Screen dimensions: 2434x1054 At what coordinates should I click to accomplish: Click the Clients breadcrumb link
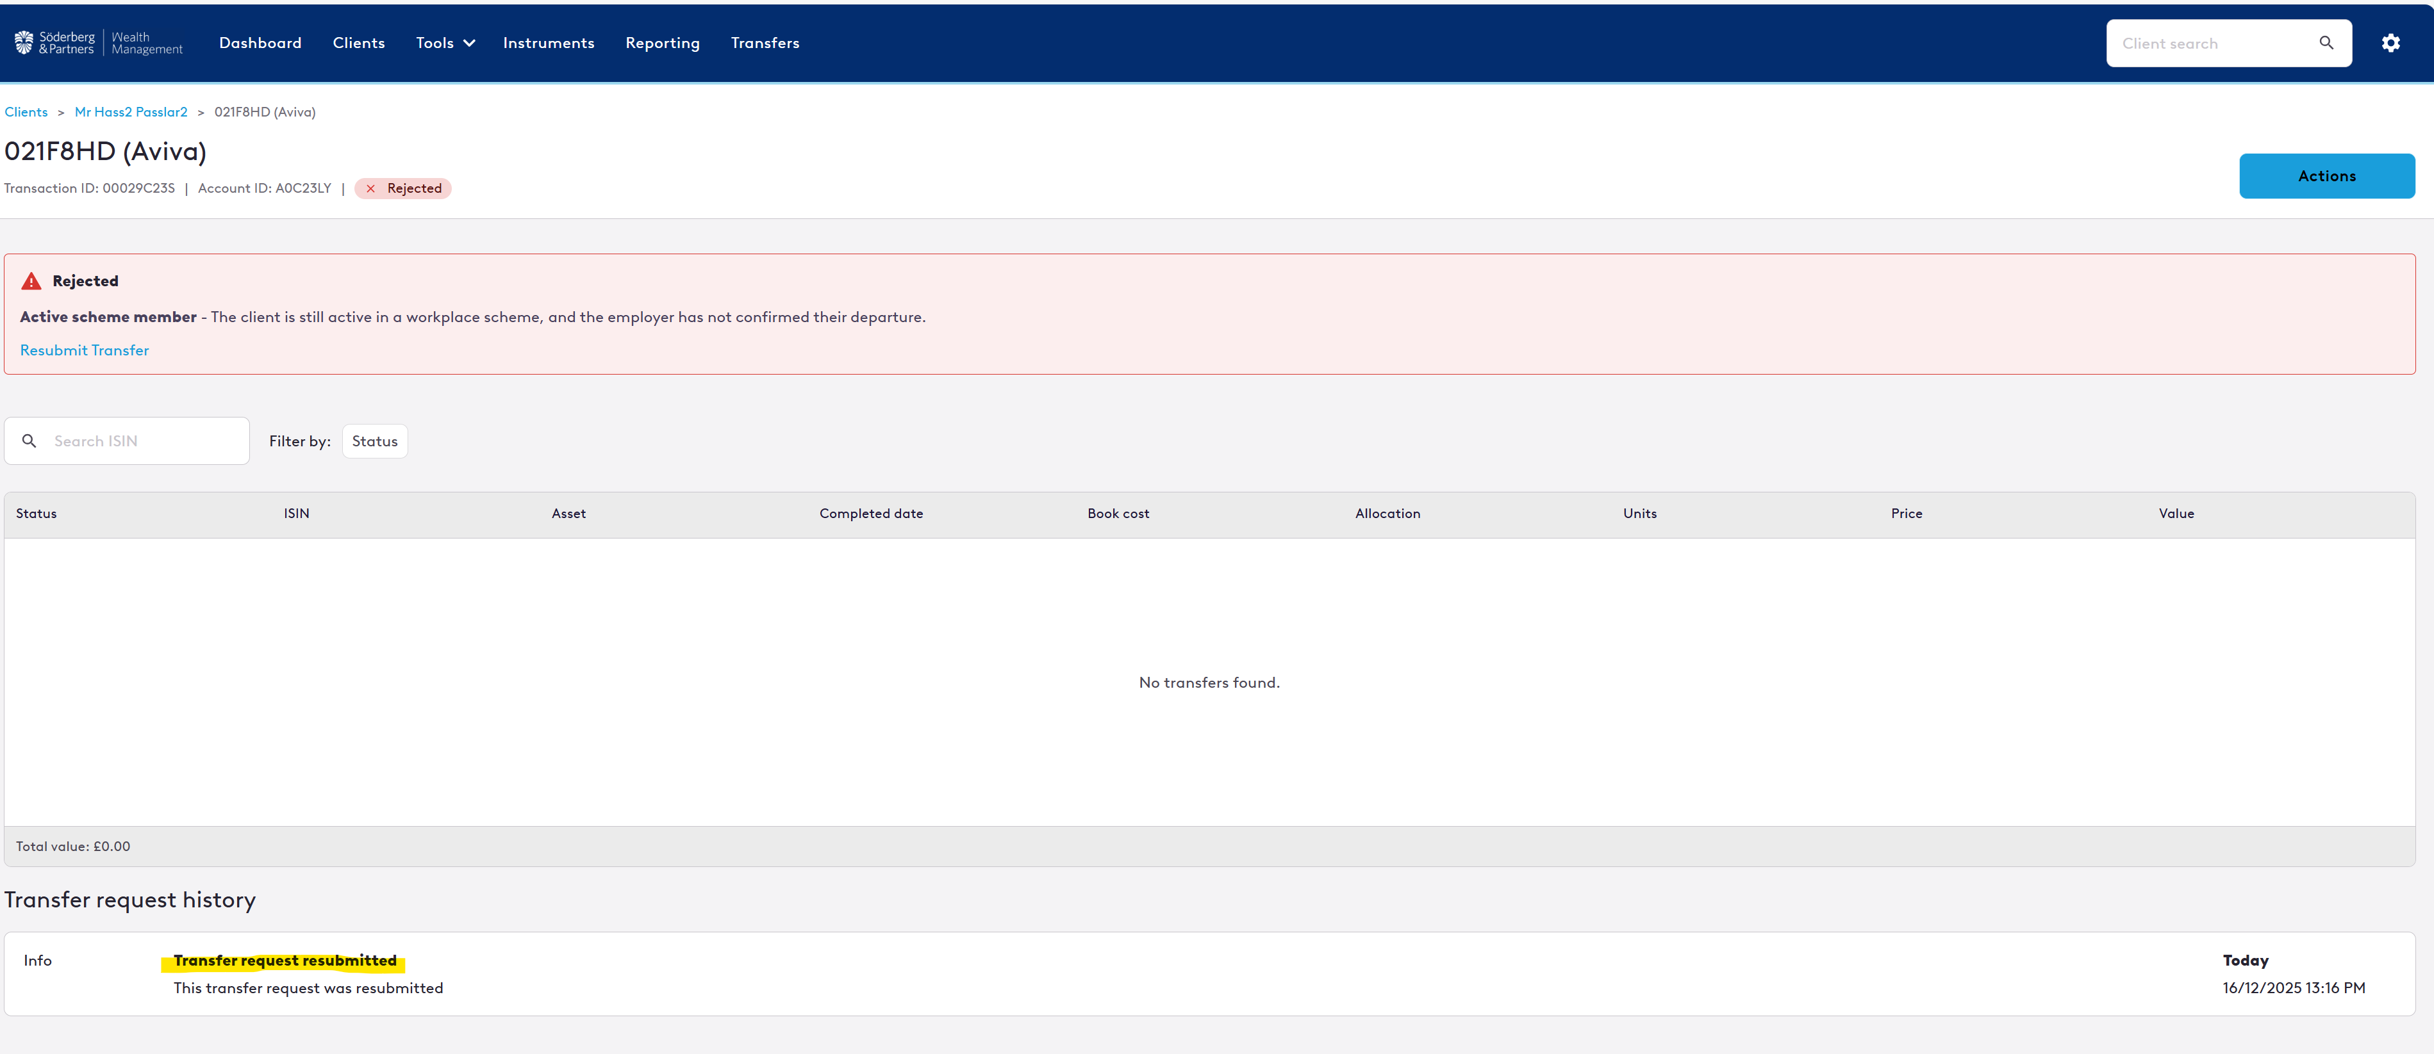click(x=26, y=113)
